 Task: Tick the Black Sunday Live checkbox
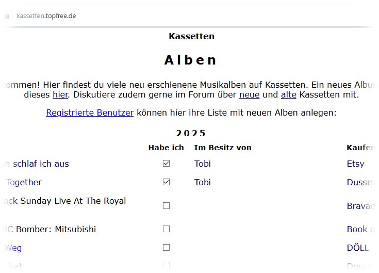[166, 205]
